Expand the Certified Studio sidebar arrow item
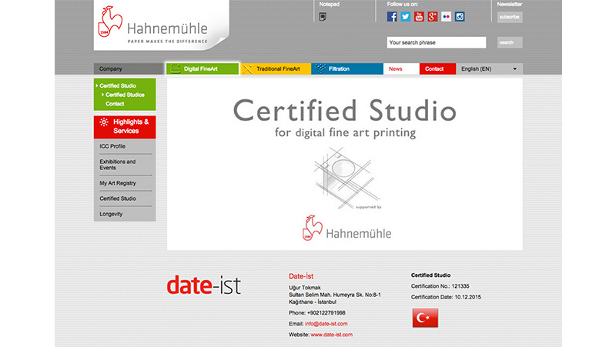 click(116, 85)
